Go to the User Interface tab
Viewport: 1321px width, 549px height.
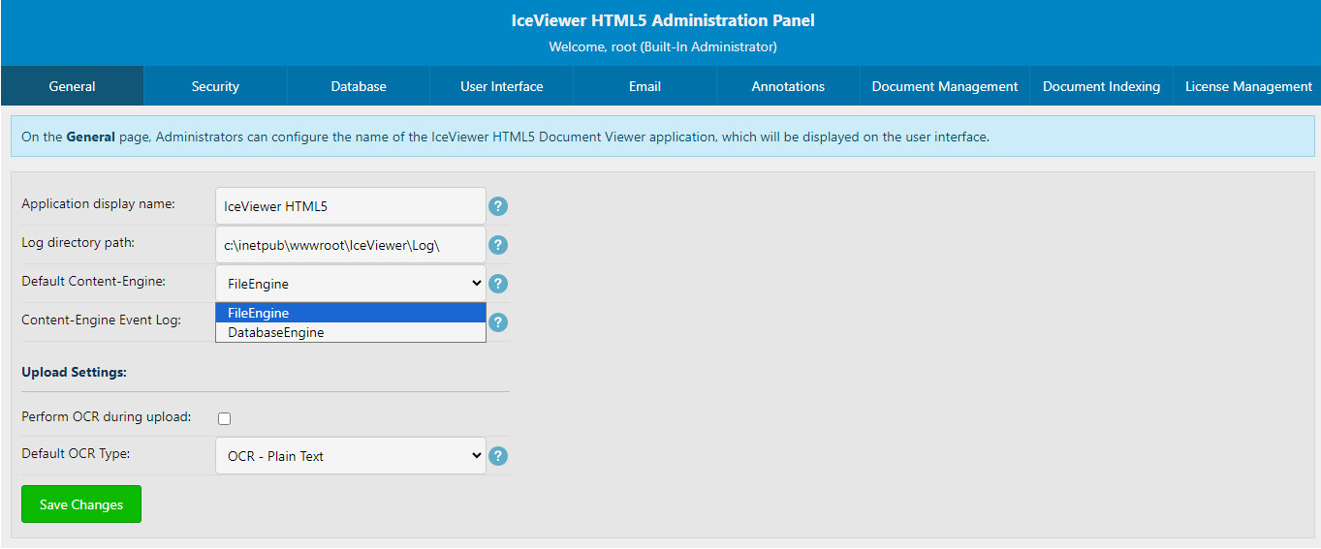click(x=501, y=86)
